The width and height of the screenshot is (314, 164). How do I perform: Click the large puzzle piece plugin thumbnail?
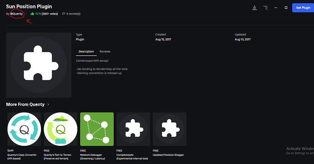[x=39, y=65]
